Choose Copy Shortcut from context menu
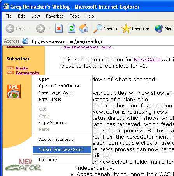This screenshot has height=176, width=174. [x=62, y=123]
